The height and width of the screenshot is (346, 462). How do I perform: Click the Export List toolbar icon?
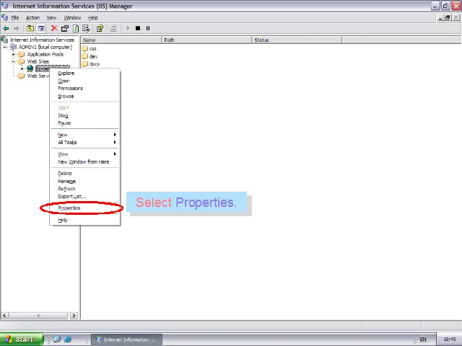coord(86,28)
